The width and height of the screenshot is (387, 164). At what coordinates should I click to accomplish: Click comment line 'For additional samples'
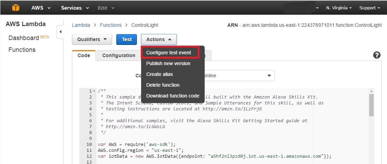[x=204, y=121]
